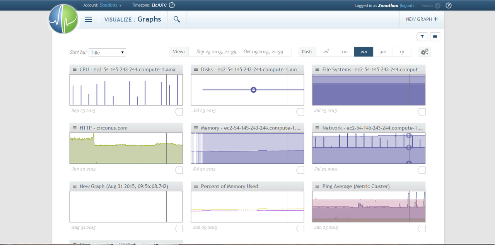
Task: Click the View date range field
Action: pos(240,51)
